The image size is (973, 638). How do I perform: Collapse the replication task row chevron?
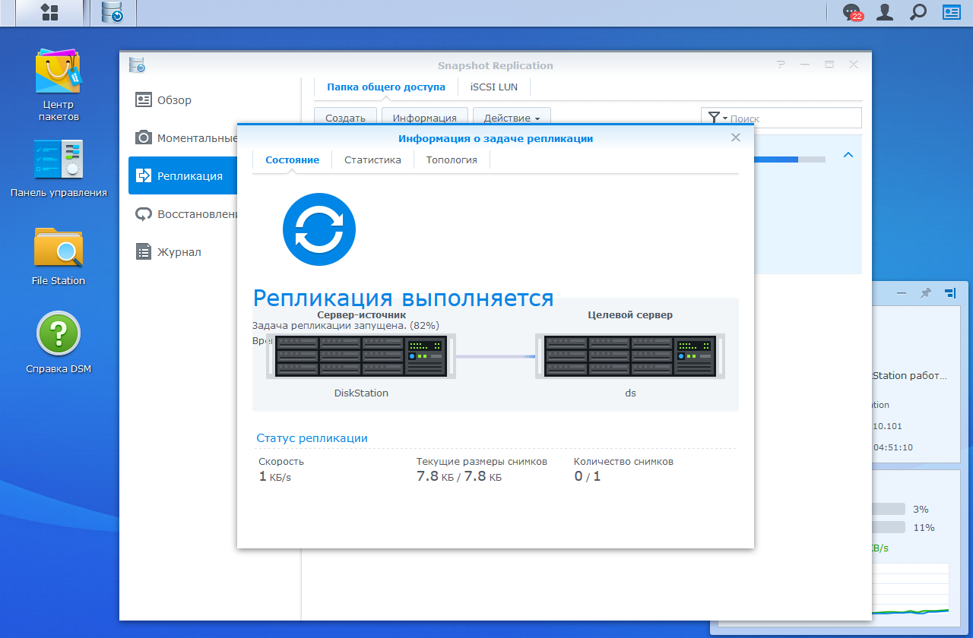pyautogui.click(x=848, y=155)
